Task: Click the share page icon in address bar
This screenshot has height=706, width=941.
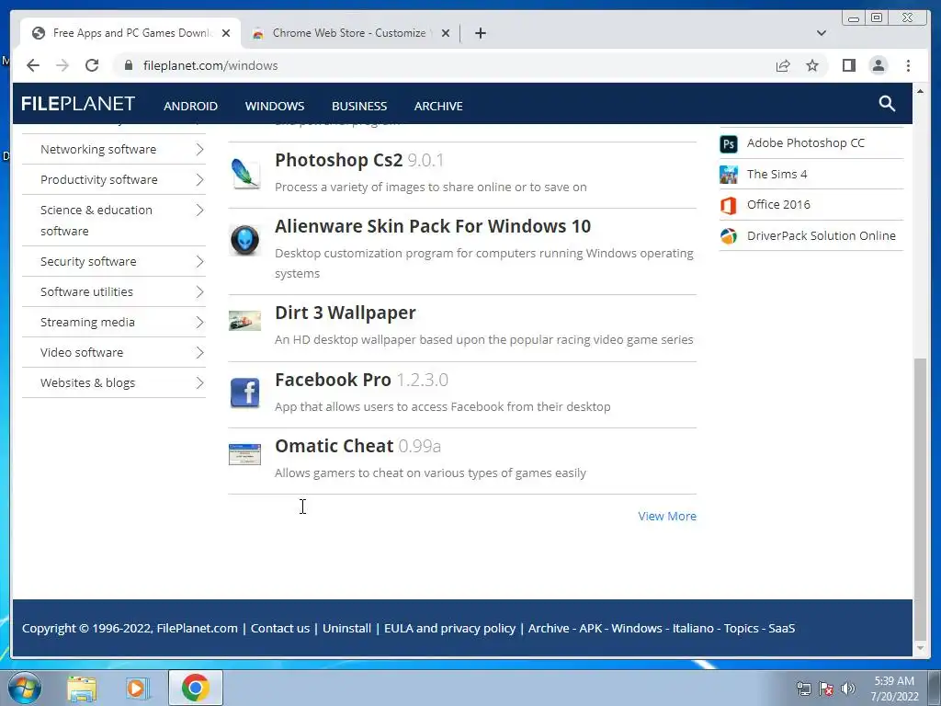Action: (x=783, y=65)
